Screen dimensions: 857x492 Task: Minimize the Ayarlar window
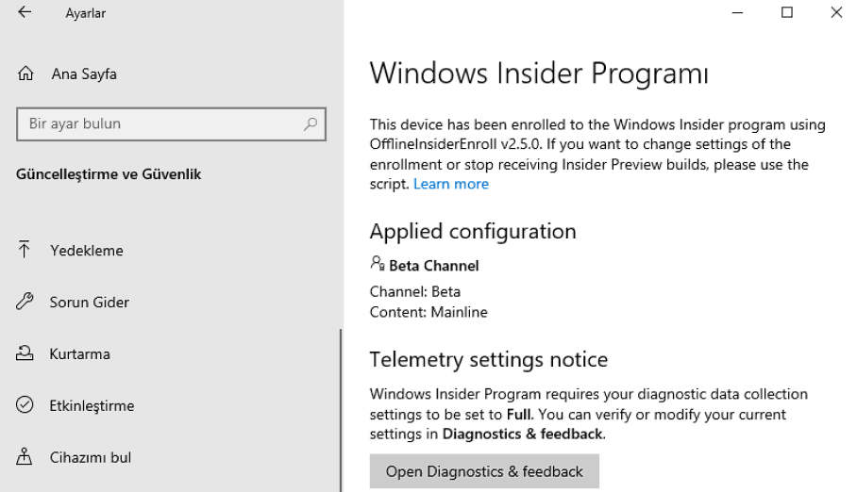click(x=737, y=12)
